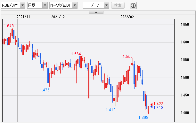The image size is (196, 123).
Task: Click the 1.564 high price label
Action: [x=76, y=54]
